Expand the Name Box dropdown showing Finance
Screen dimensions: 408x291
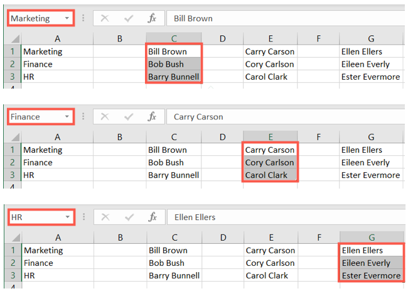coord(67,116)
